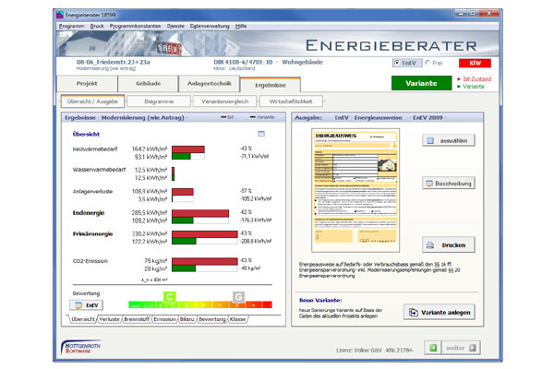Click the green C rating marker
The image size is (554, 369).
tap(170, 297)
